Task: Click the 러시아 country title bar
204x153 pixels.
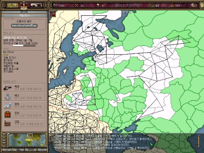Action: (24, 12)
